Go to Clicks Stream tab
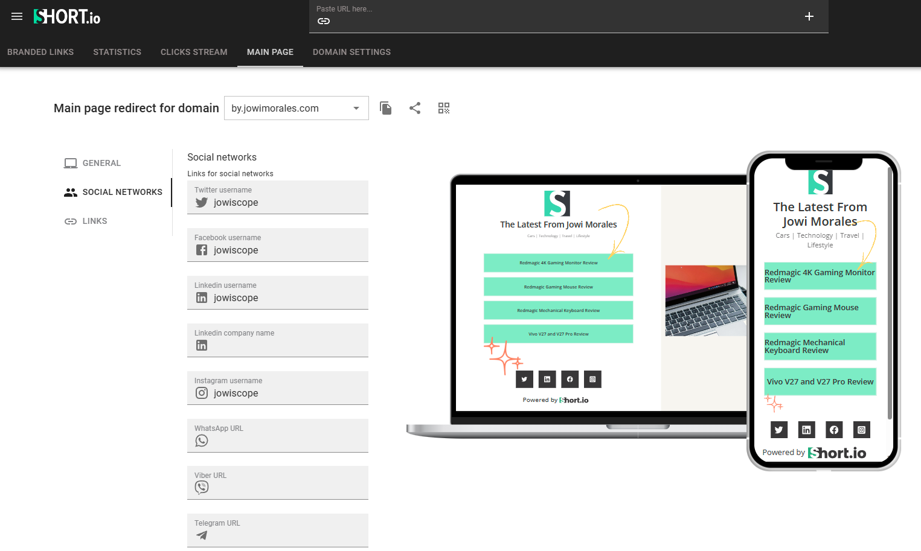 tap(194, 52)
